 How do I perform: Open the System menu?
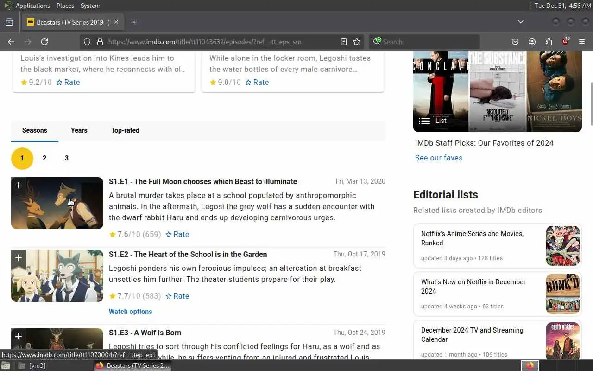click(90, 6)
